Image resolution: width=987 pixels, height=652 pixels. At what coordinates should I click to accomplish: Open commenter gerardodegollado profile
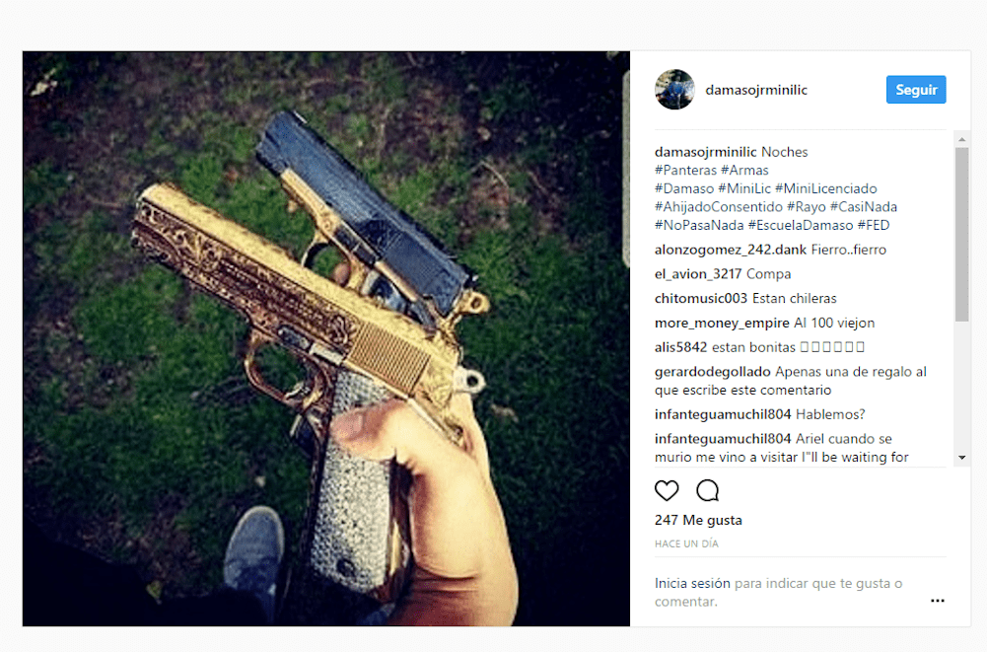coord(713,372)
